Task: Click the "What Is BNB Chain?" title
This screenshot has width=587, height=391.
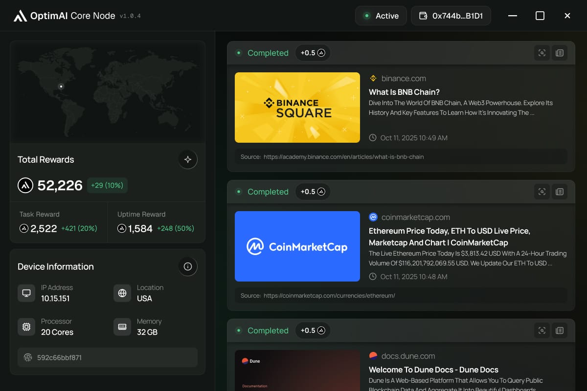Action: point(404,92)
